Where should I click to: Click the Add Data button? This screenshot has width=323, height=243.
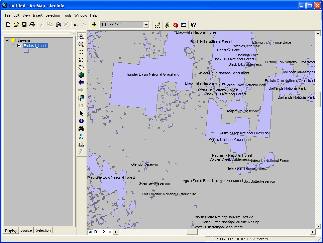point(94,25)
